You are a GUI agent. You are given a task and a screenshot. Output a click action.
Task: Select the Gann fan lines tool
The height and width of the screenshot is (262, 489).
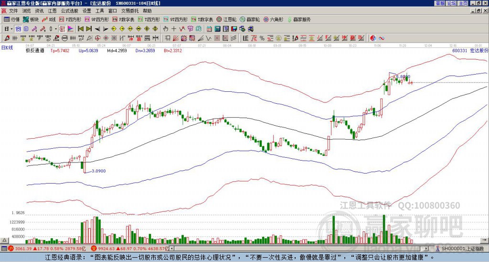176,38
